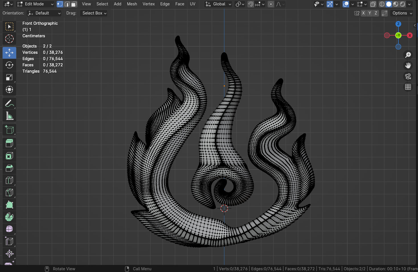This screenshot has height=272, width=418.
Task: Enable vertex select mode
Action: pos(60,4)
